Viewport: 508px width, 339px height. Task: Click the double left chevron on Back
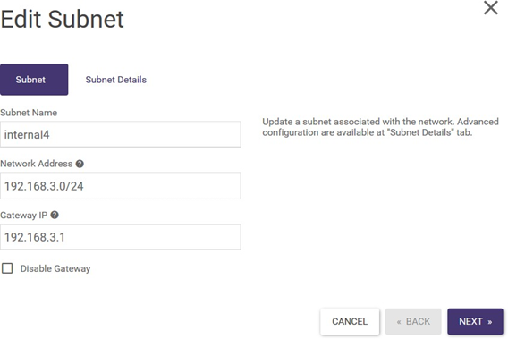(x=399, y=322)
